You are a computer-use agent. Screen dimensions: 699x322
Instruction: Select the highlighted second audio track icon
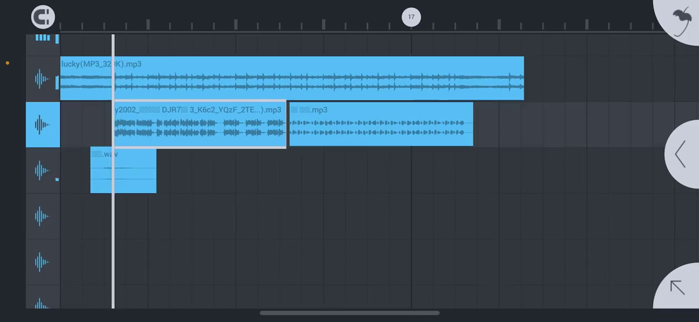43,125
